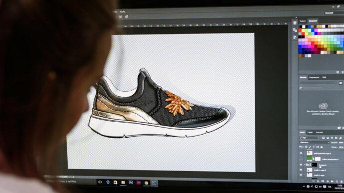Select the black group layer mask thumbnail
344x193 pixels.
coord(315,165)
